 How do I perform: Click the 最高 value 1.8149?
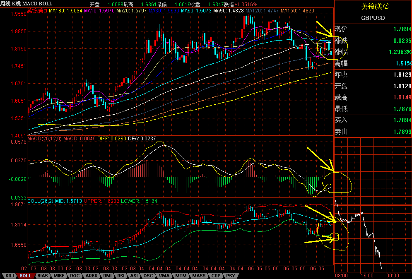402,97
